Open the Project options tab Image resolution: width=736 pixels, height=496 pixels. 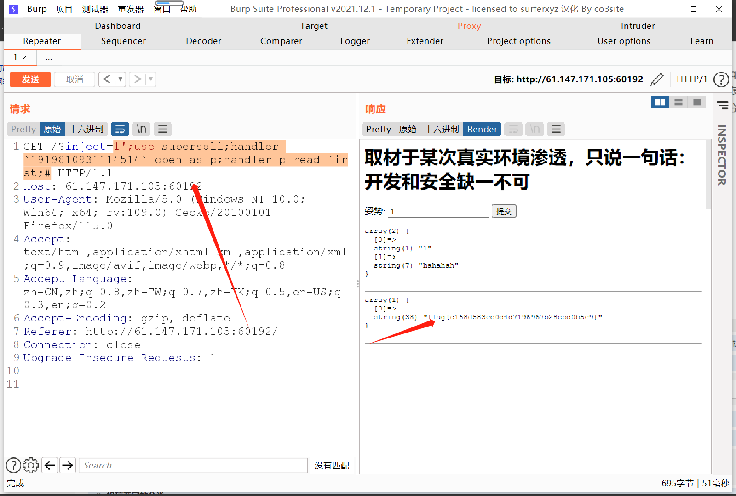(x=519, y=41)
